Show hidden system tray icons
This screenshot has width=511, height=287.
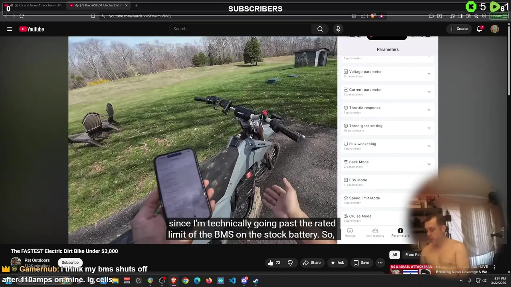click(x=461, y=281)
